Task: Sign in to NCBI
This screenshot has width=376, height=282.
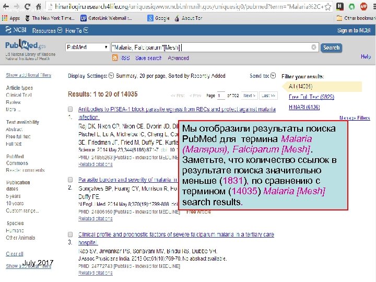Action: point(354,30)
